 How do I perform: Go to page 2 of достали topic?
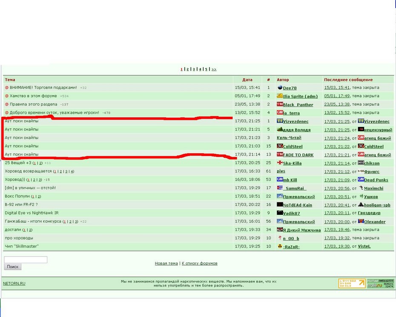coord(30,230)
